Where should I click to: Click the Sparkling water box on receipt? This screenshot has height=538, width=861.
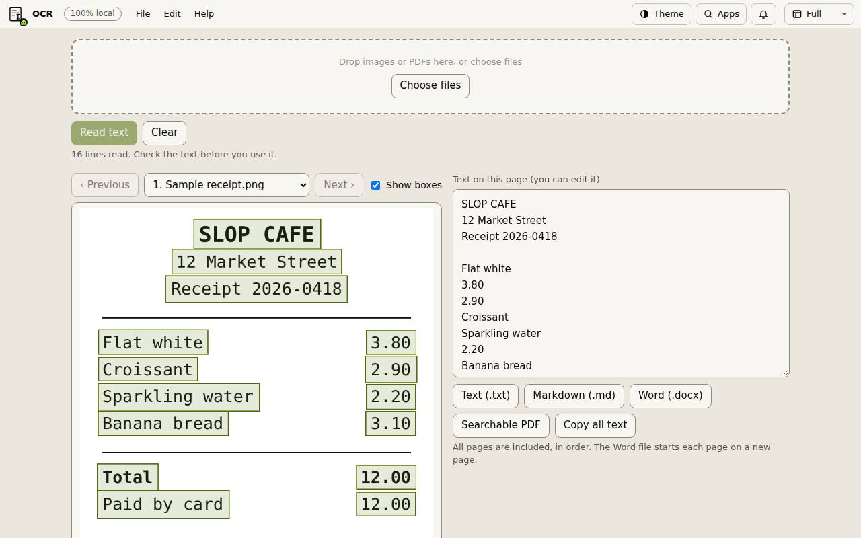coord(179,397)
